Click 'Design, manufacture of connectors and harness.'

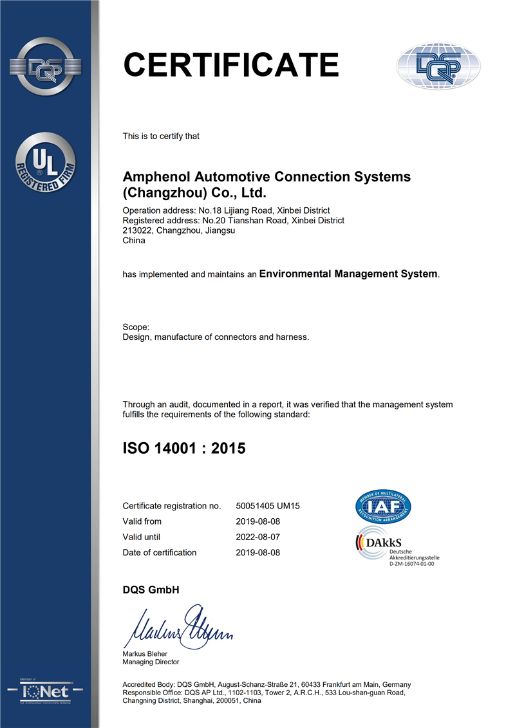click(216, 337)
